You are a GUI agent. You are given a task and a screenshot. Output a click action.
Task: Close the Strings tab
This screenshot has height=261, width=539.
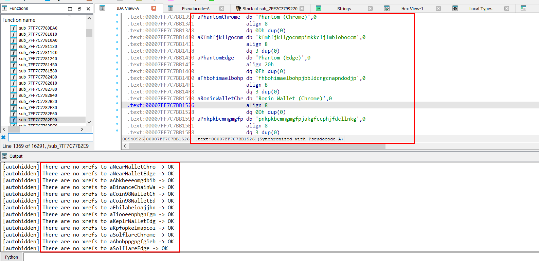370,8
